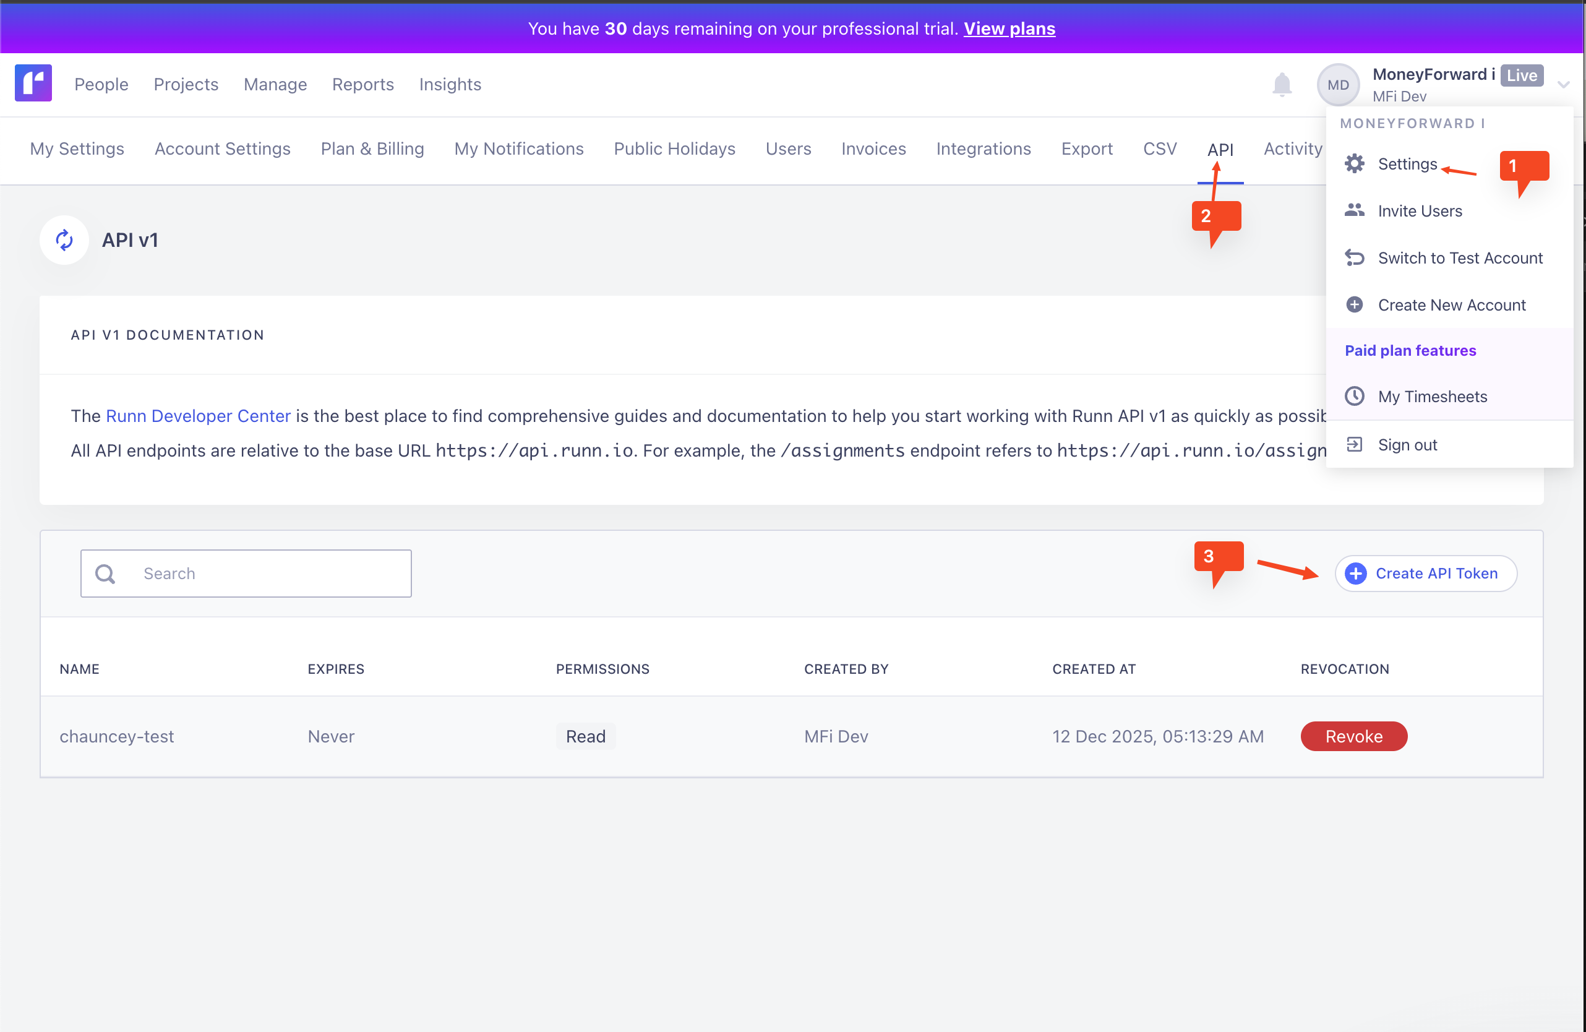This screenshot has width=1586, height=1032.
Task: Click Create API Token button
Action: pyautogui.click(x=1426, y=574)
